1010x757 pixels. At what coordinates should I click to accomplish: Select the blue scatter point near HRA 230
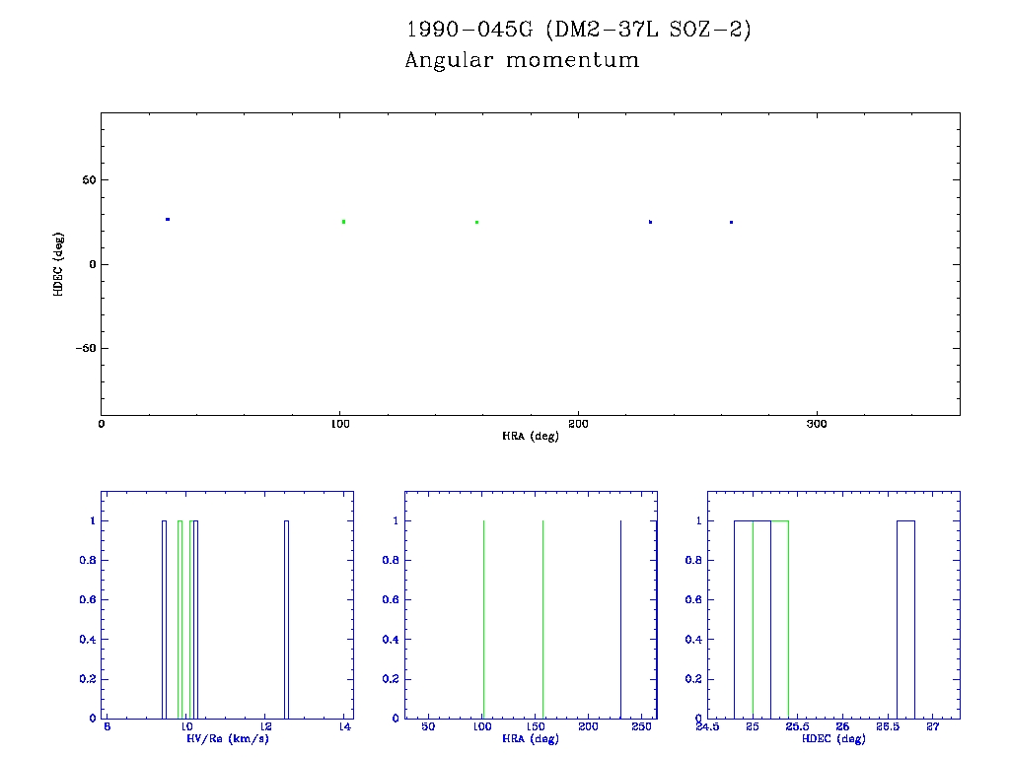[x=650, y=222]
